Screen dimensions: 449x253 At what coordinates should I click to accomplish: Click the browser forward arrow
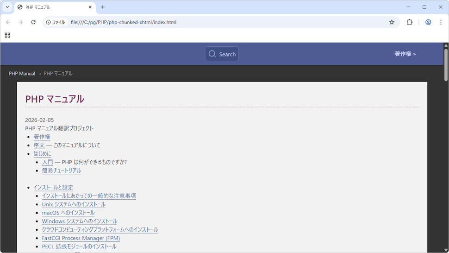click(x=21, y=22)
